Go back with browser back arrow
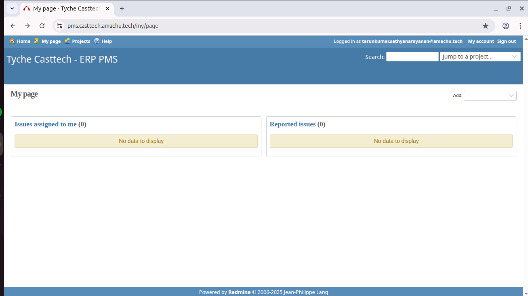The width and height of the screenshot is (528, 296). click(x=13, y=26)
